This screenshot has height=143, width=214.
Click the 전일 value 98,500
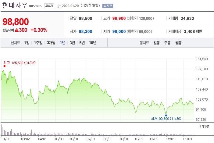85,18
